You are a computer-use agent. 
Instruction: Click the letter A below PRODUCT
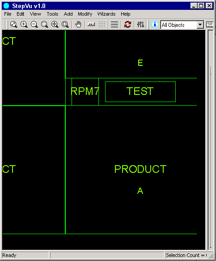tap(140, 191)
